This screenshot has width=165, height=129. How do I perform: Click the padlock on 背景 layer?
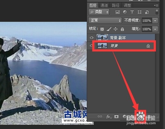(148, 46)
